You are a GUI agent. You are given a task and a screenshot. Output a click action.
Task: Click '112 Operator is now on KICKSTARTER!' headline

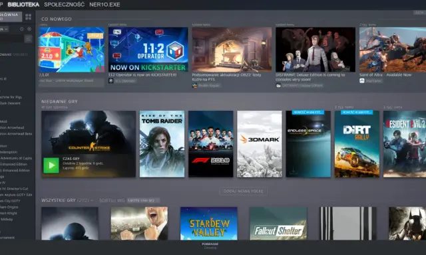pyautogui.click(x=142, y=75)
